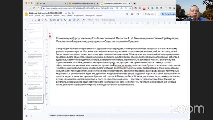Click the Тема toolbar button
Viewport: 213px width, 120px height.
point(97,20)
